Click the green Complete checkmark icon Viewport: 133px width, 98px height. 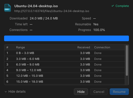coord(113,6)
